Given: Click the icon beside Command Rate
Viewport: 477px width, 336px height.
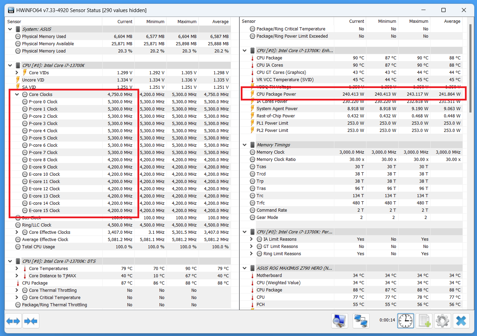Looking at the screenshot, I should 252,210.
